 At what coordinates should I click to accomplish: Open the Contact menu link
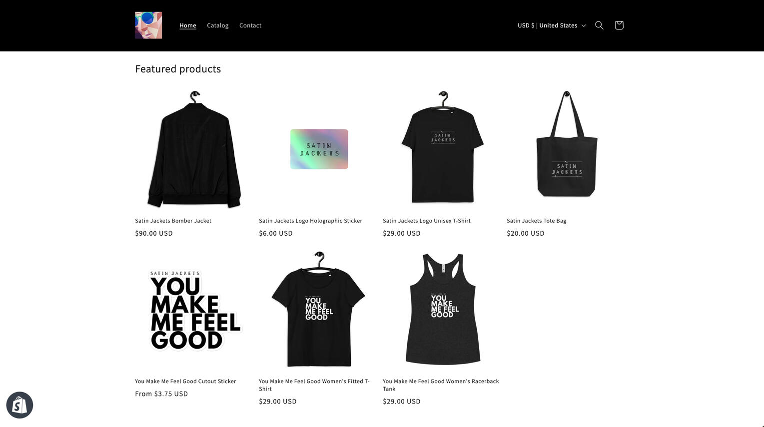click(250, 25)
